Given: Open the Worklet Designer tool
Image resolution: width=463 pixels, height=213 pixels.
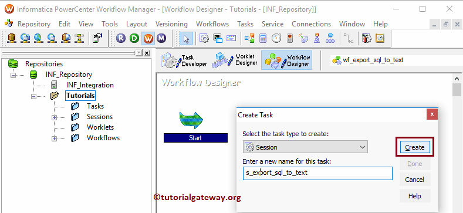Looking at the screenshot, I should pyautogui.click(x=235, y=60).
